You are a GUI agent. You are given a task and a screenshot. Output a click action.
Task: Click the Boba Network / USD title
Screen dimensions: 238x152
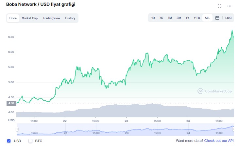(x=41, y=4)
